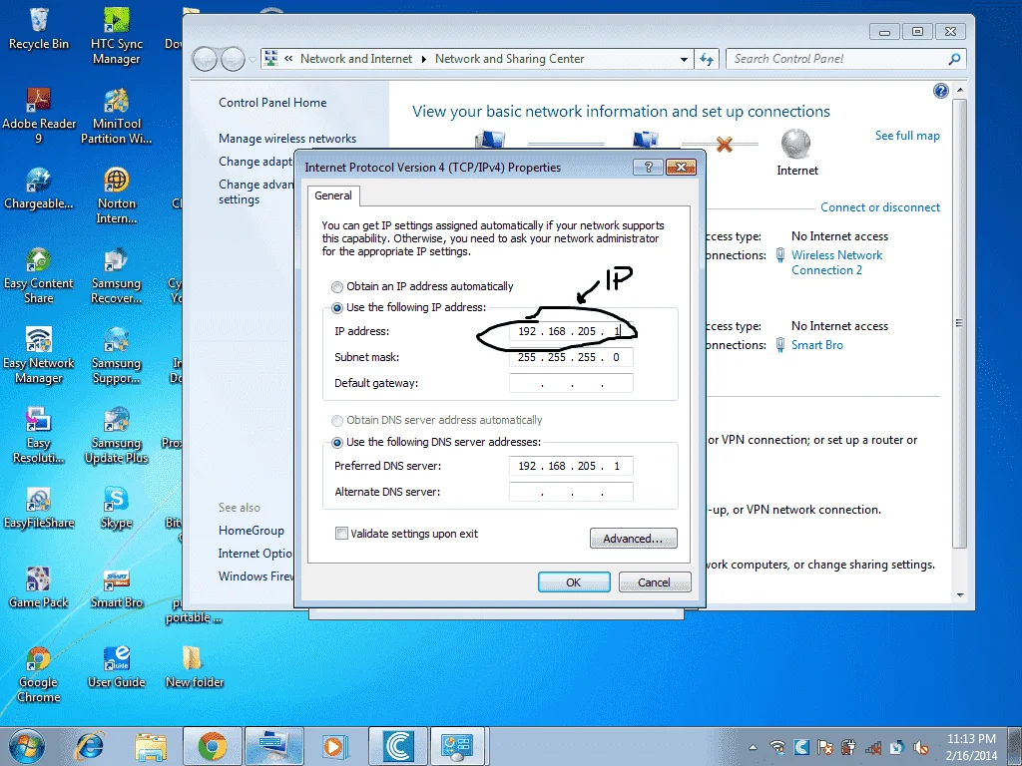The image size is (1022, 766).
Task: Launch Google Chrome desktop shortcut
Action: point(39,674)
